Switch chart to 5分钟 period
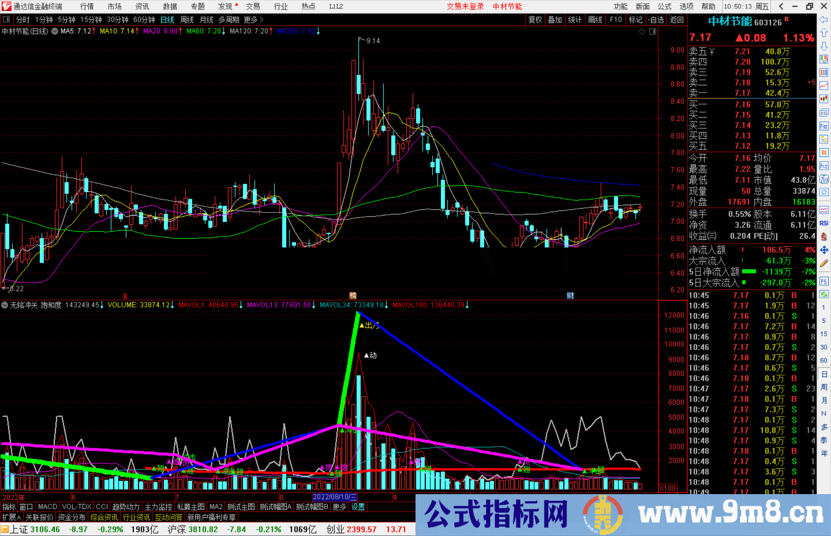Image resolution: width=831 pixels, height=536 pixels. click(67, 20)
